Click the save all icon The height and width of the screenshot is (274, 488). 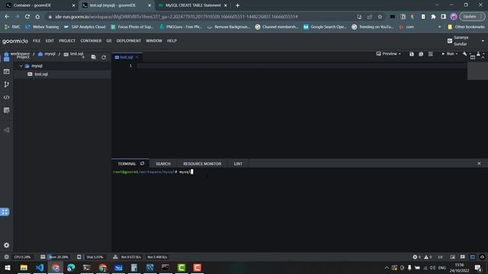tap(421, 54)
